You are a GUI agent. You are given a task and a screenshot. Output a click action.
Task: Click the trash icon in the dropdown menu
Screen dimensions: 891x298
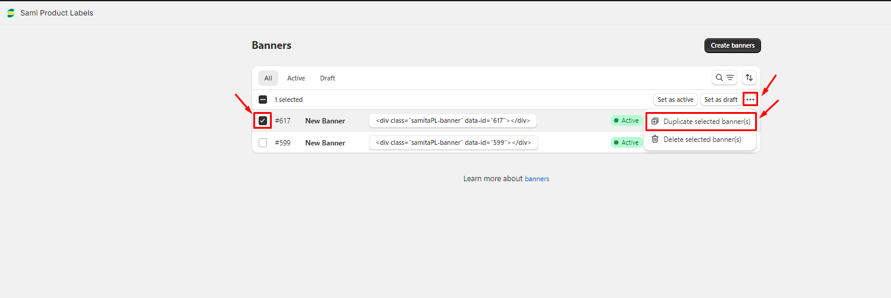655,139
